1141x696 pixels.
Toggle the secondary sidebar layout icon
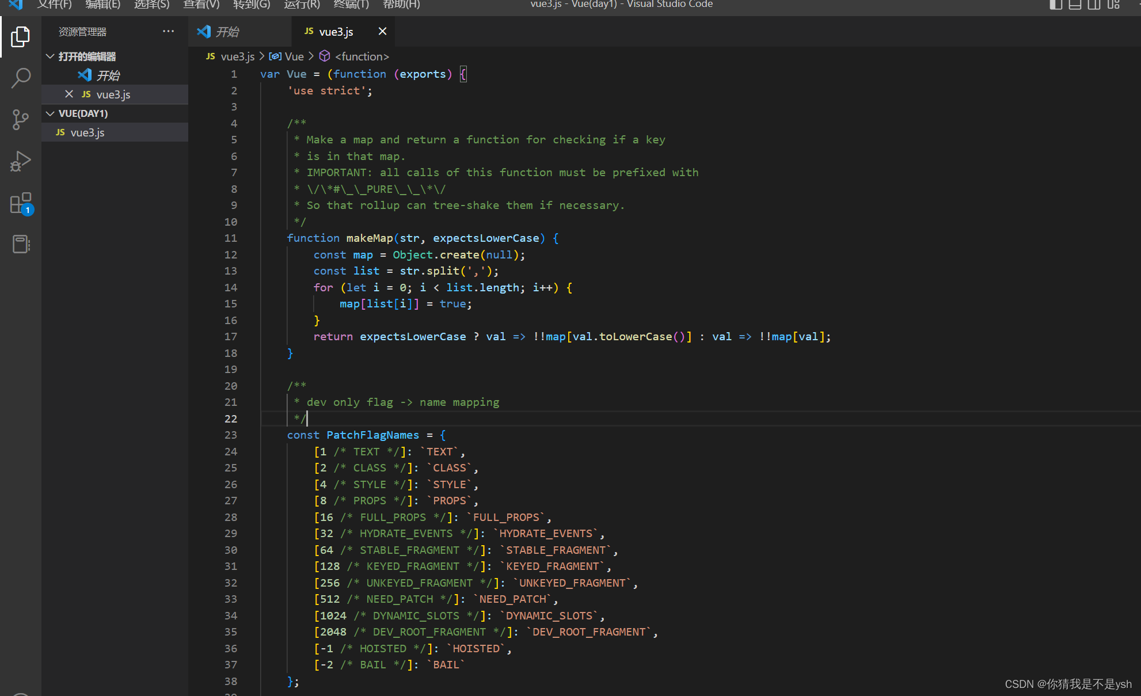point(1094,5)
